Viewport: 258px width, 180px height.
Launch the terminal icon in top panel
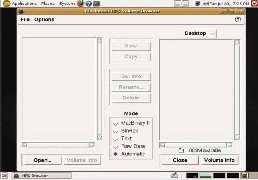coord(96,4)
